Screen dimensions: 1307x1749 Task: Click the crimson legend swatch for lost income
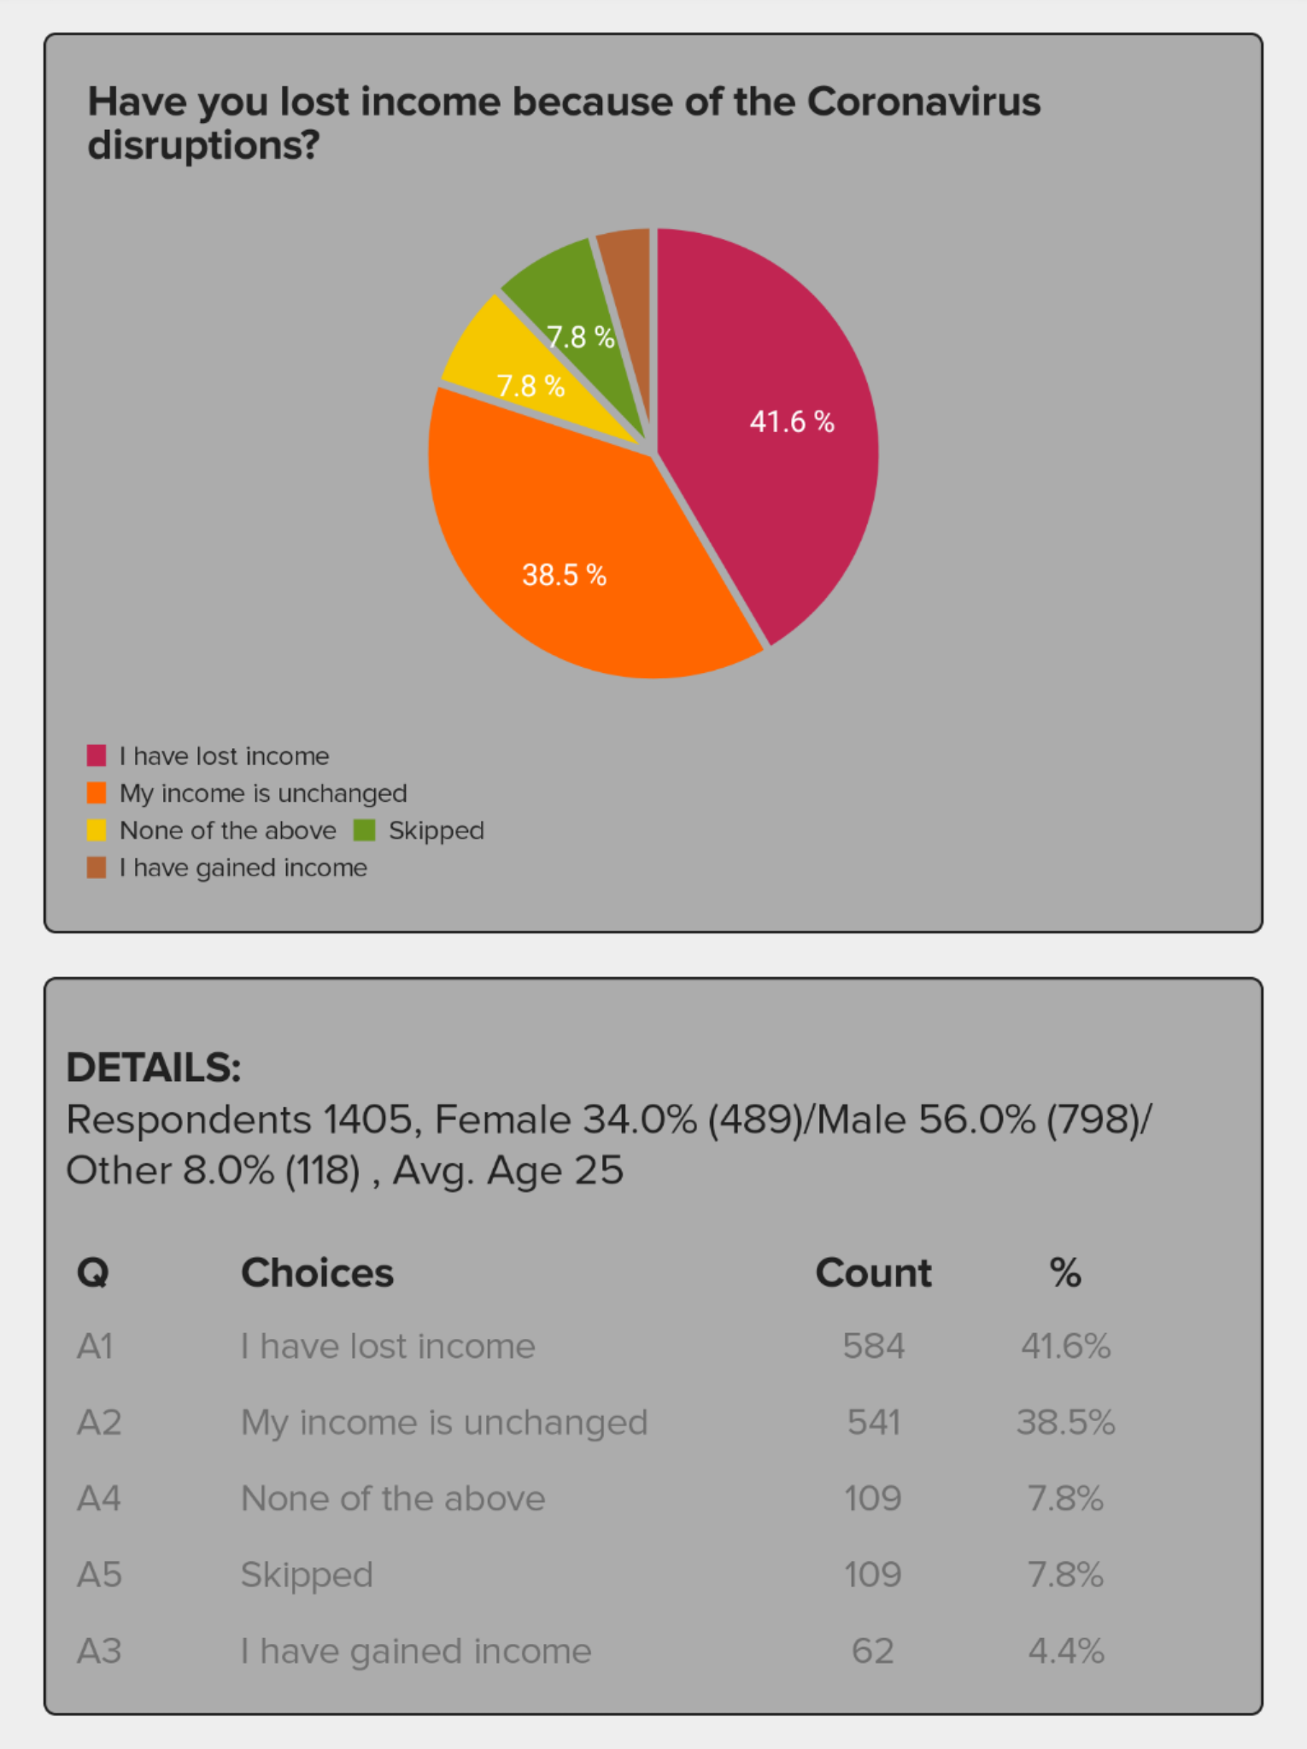(97, 756)
